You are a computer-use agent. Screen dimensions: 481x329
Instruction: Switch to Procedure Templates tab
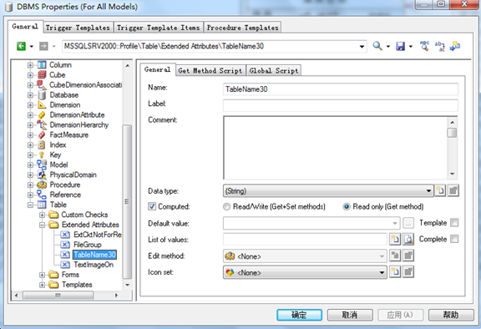[x=243, y=28]
